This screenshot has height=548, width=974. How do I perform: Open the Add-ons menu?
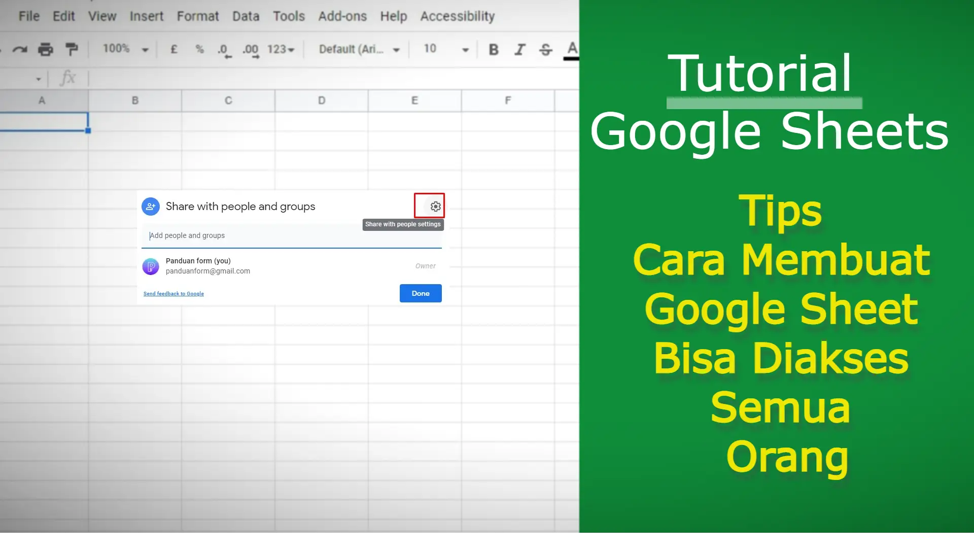pos(342,16)
